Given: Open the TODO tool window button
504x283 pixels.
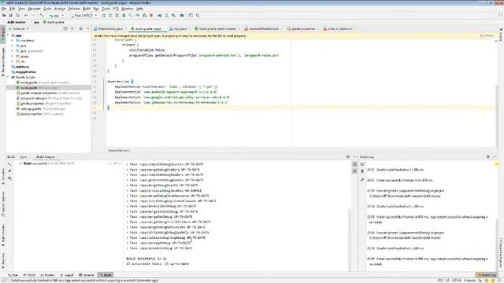Looking at the screenshot, I should pos(30,275).
